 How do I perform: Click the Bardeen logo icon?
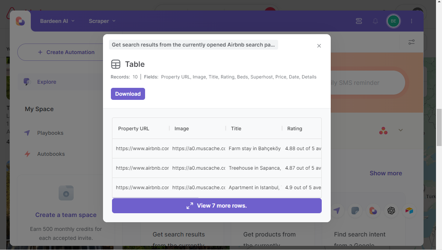(20, 21)
